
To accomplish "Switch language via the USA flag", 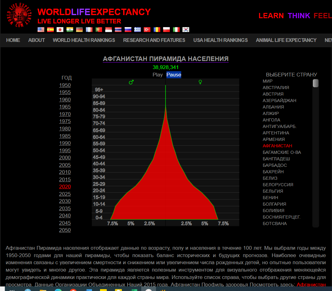I will pyautogui.click(x=41, y=30).
